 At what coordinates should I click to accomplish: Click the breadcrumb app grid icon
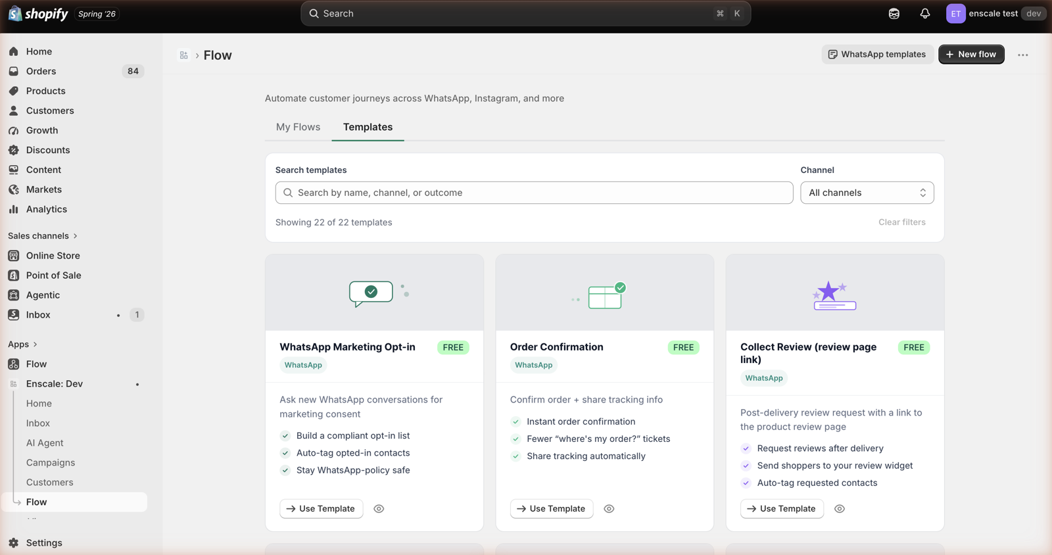(184, 55)
